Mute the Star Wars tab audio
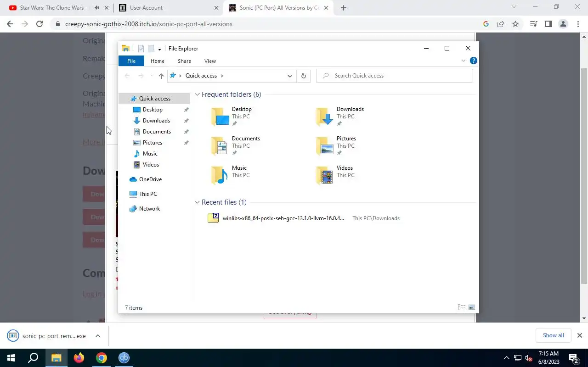Viewport: 588px width, 367px height. point(96,8)
